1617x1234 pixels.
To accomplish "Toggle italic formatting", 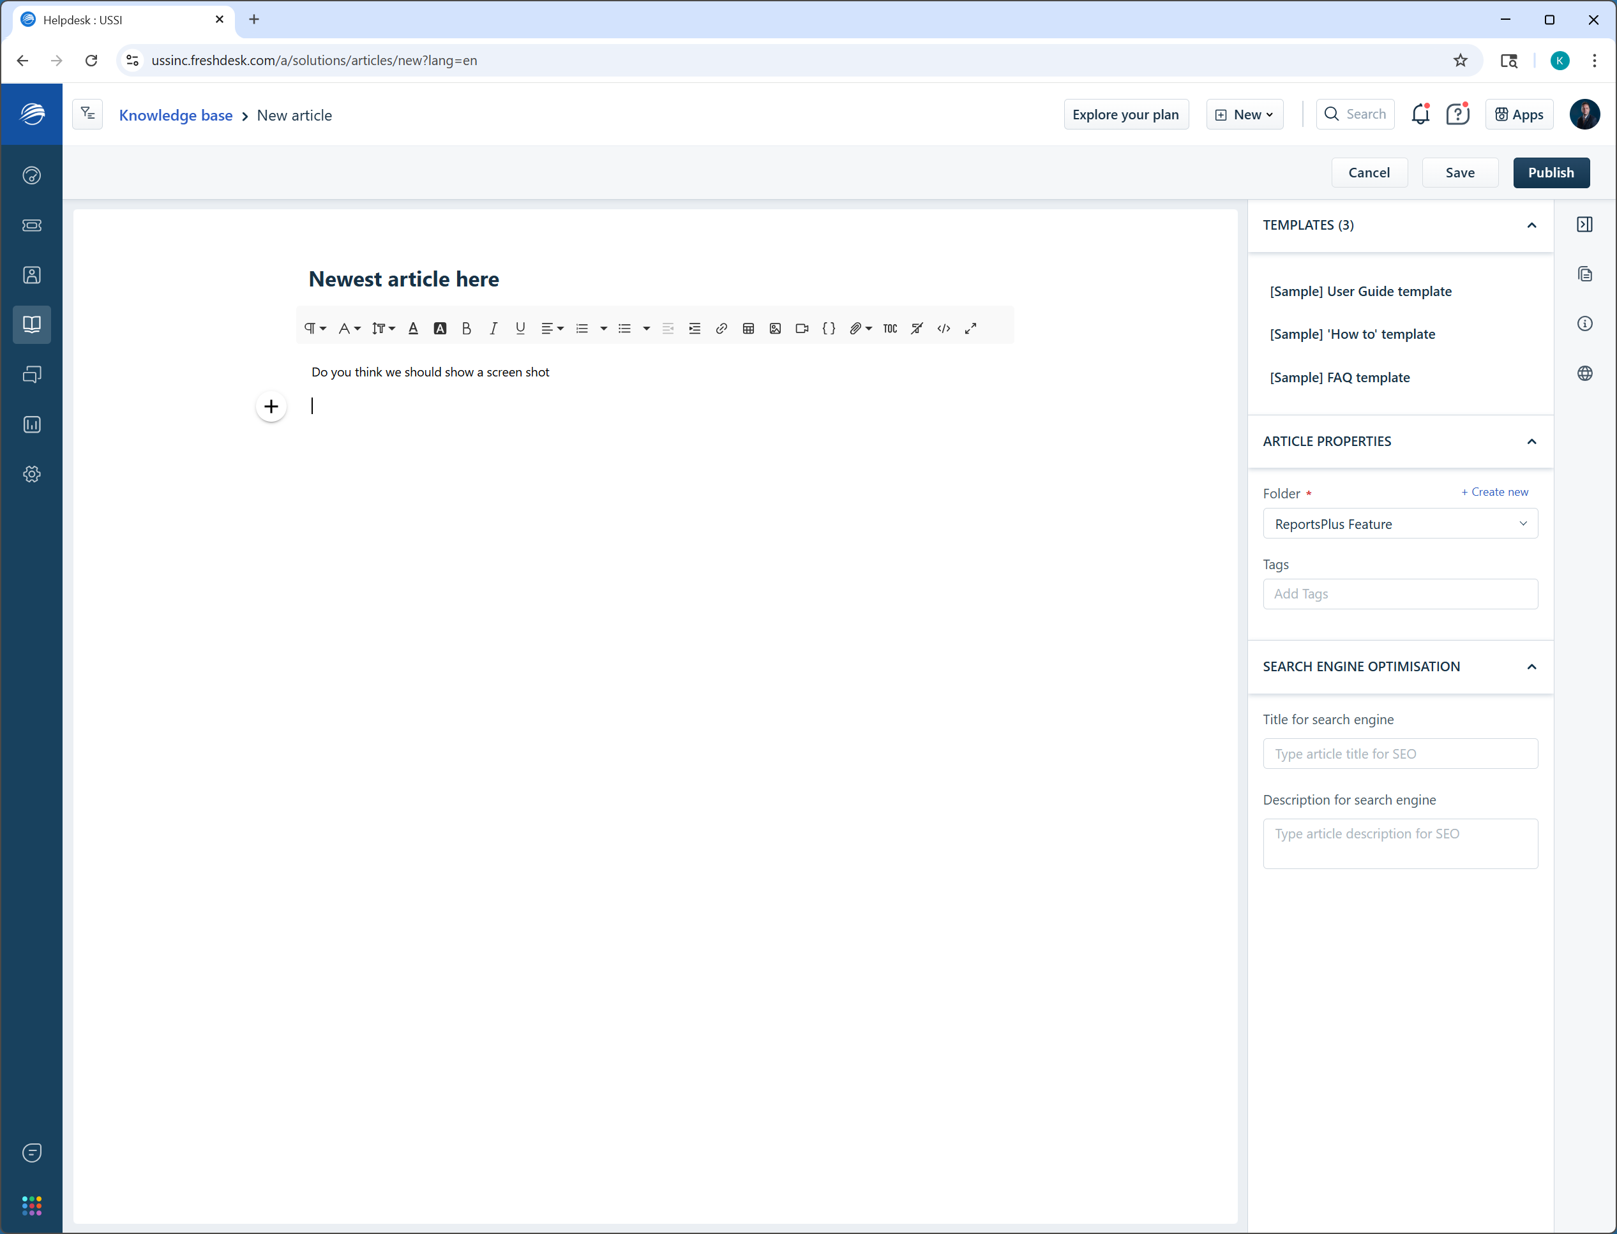I will point(493,329).
